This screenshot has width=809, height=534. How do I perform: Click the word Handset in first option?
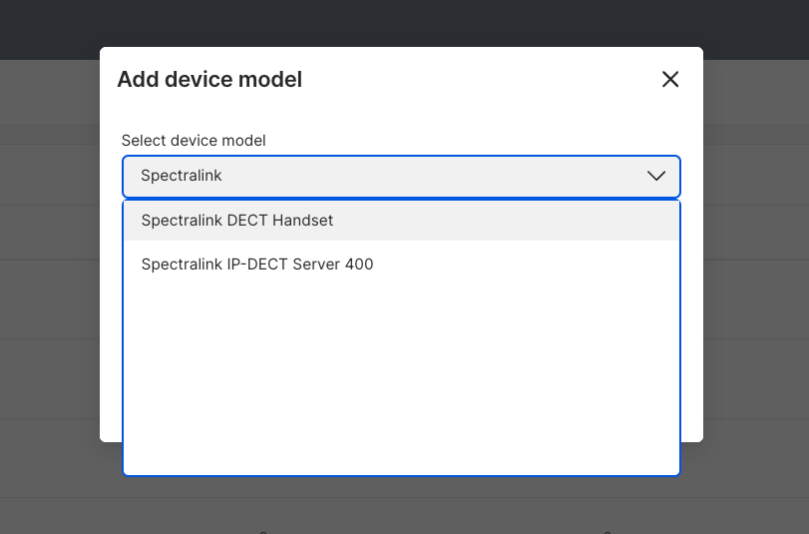[303, 221]
